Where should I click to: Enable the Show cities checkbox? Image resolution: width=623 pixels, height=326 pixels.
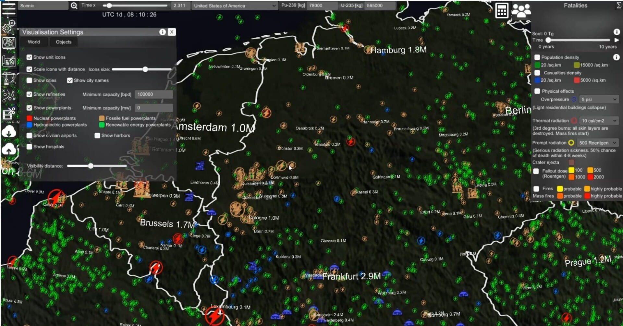pyautogui.click(x=30, y=80)
